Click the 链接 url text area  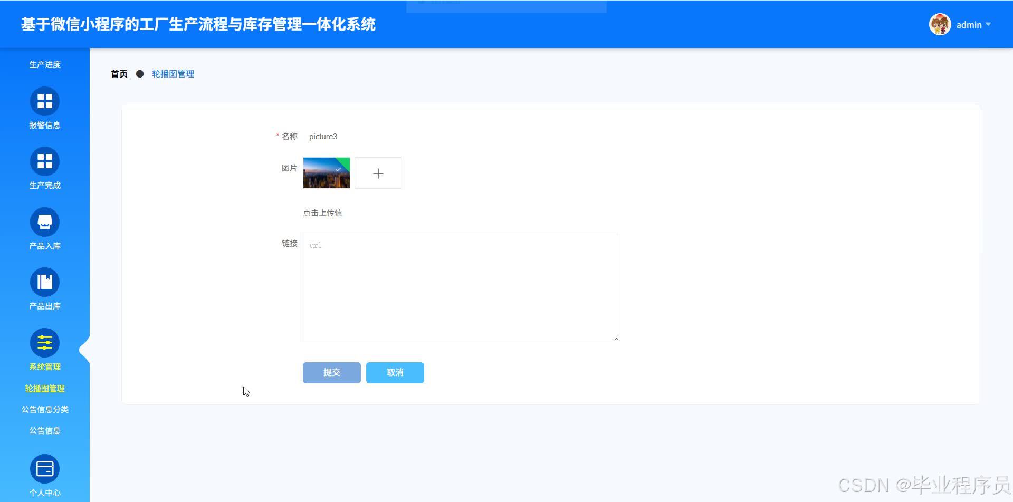click(x=461, y=287)
